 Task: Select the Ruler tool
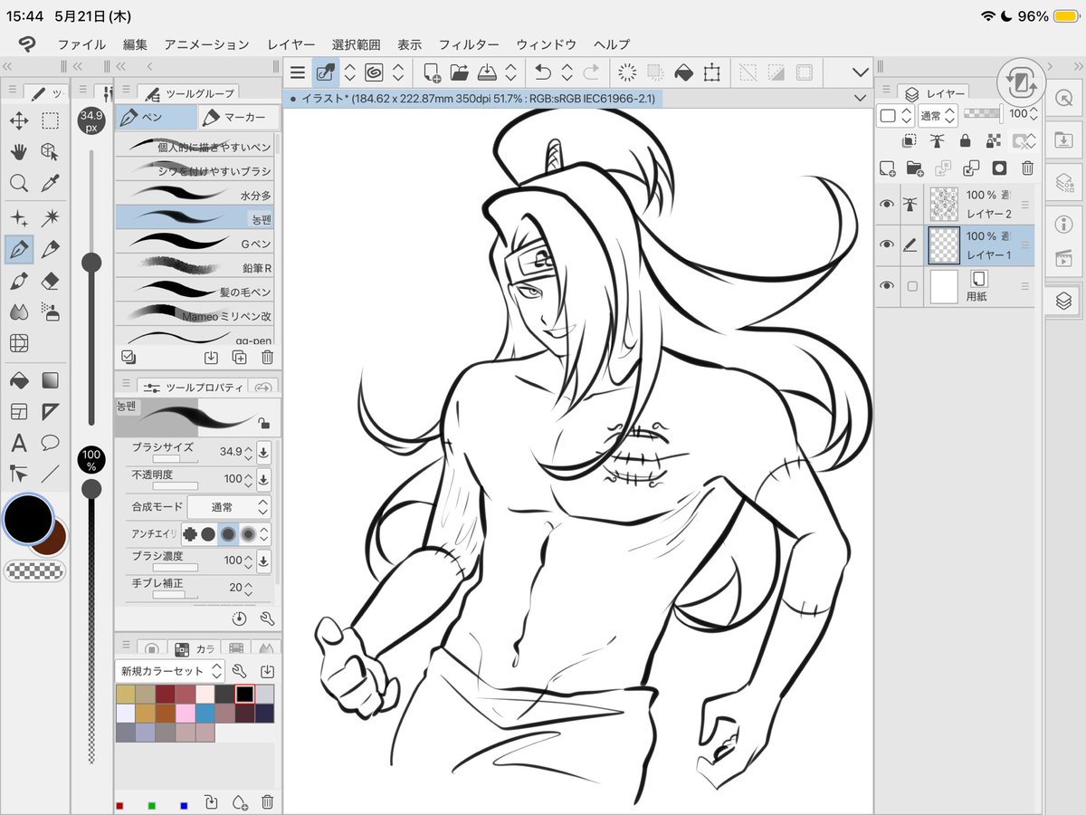[x=51, y=412]
